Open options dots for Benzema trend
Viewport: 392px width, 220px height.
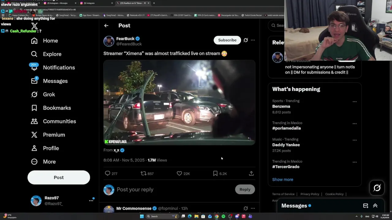tap(355, 102)
